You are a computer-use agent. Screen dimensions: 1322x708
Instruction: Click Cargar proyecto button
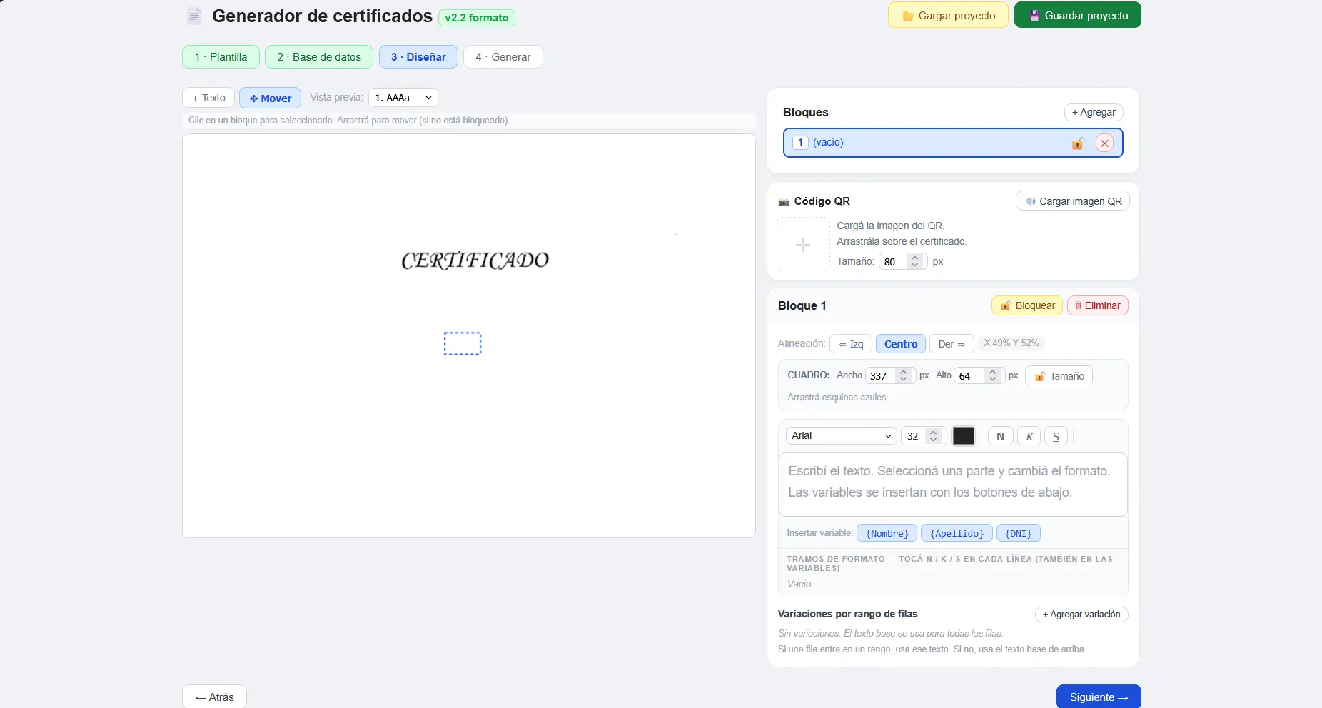948,16
